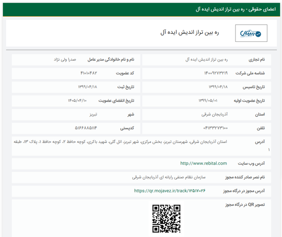Click the نام و نام خانوادگی مدیر عامل label
The height and width of the screenshot is (237, 282).
(111, 59)
